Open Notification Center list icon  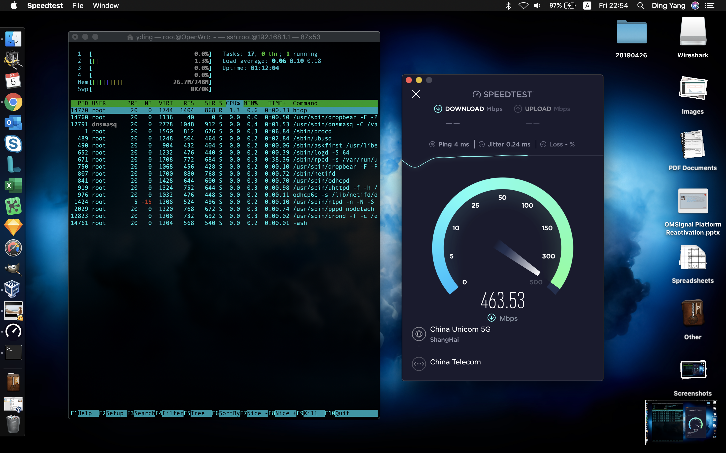pos(710,6)
